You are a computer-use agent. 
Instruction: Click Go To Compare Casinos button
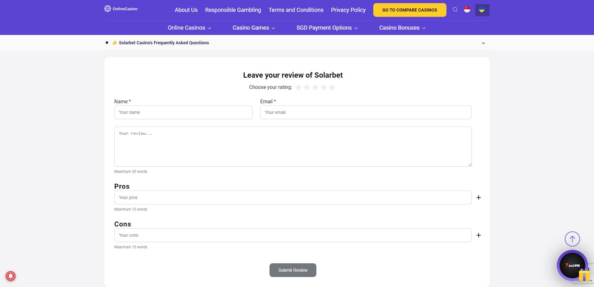[410, 10]
